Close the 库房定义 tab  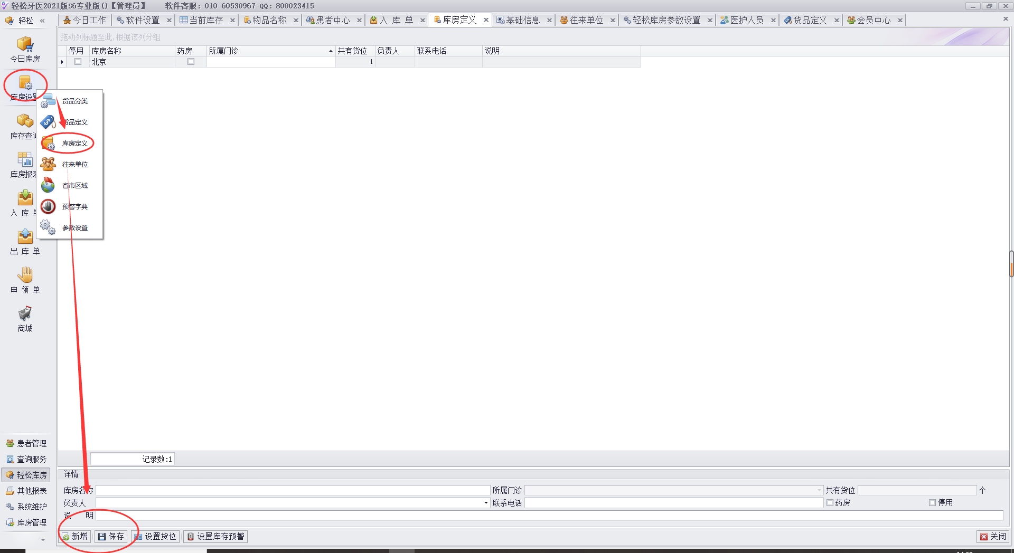tap(486, 20)
